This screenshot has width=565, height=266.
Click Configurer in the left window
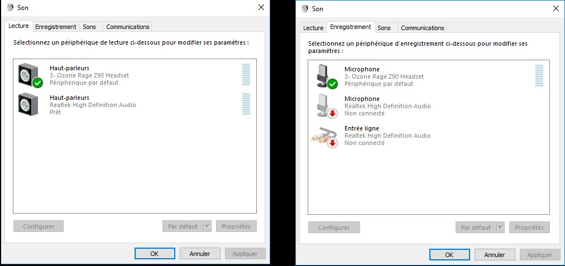[x=39, y=226]
